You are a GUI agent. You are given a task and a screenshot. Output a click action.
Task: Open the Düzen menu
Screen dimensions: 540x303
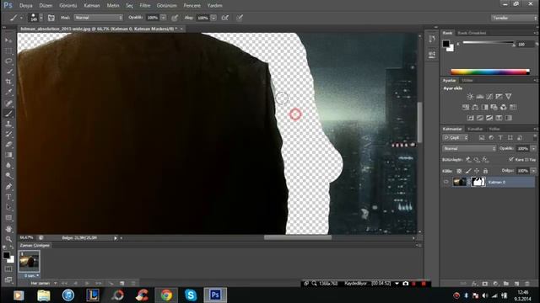[x=46, y=6]
